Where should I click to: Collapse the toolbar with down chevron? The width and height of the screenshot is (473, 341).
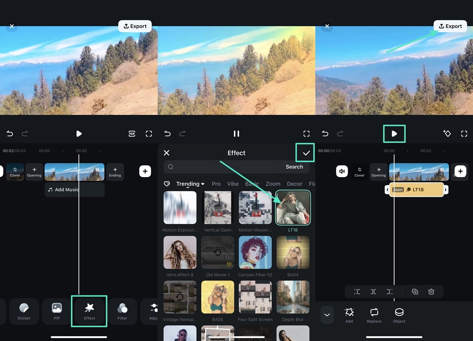tap(327, 315)
